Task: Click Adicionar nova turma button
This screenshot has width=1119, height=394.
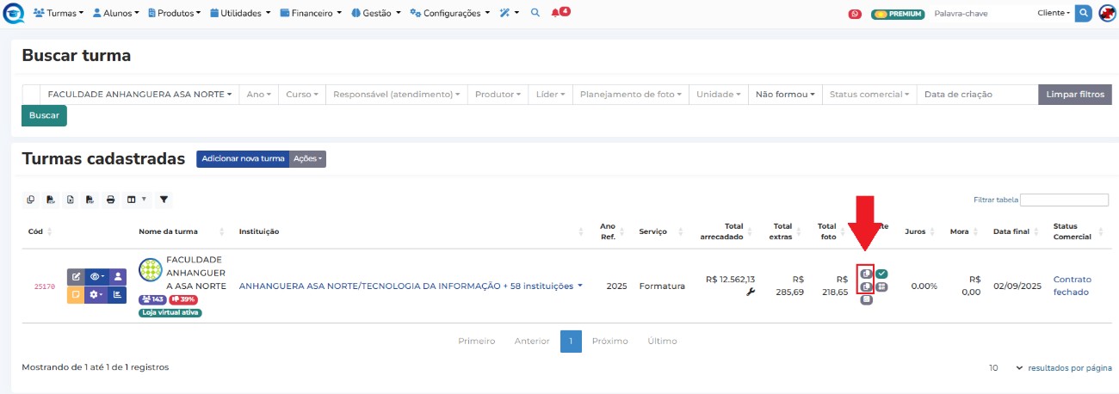Action: coord(243,159)
